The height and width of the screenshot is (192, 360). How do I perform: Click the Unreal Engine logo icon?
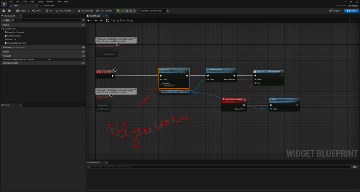click(4, 4)
